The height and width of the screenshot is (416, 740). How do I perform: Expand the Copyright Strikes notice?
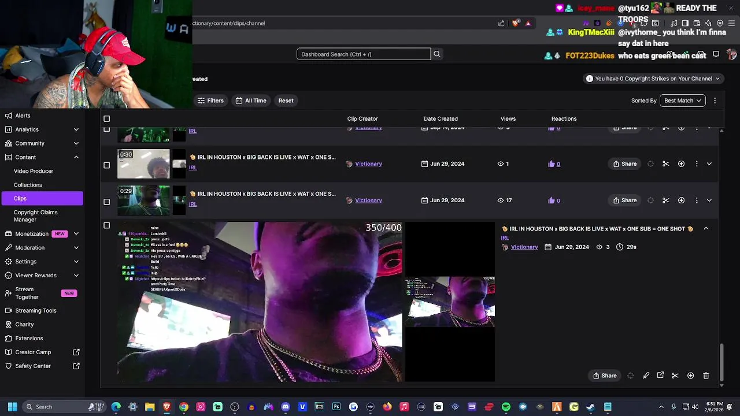653,79
